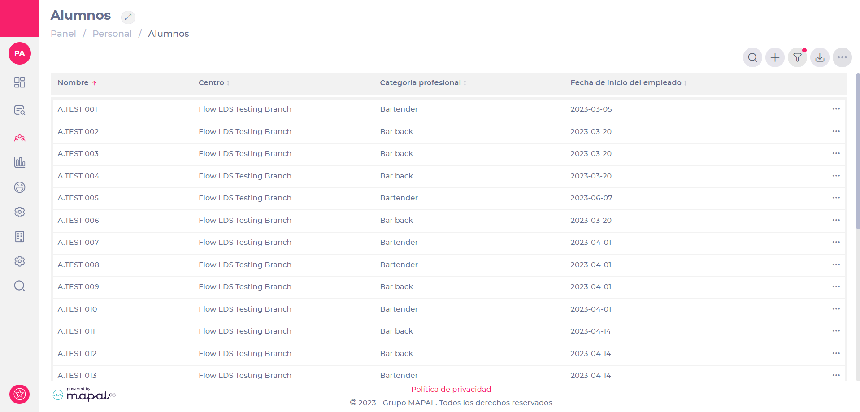Click date 2023-03-05 in A.TEST 001 row
Viewport: 860px width, 412px height.
(x=591, y=109)
